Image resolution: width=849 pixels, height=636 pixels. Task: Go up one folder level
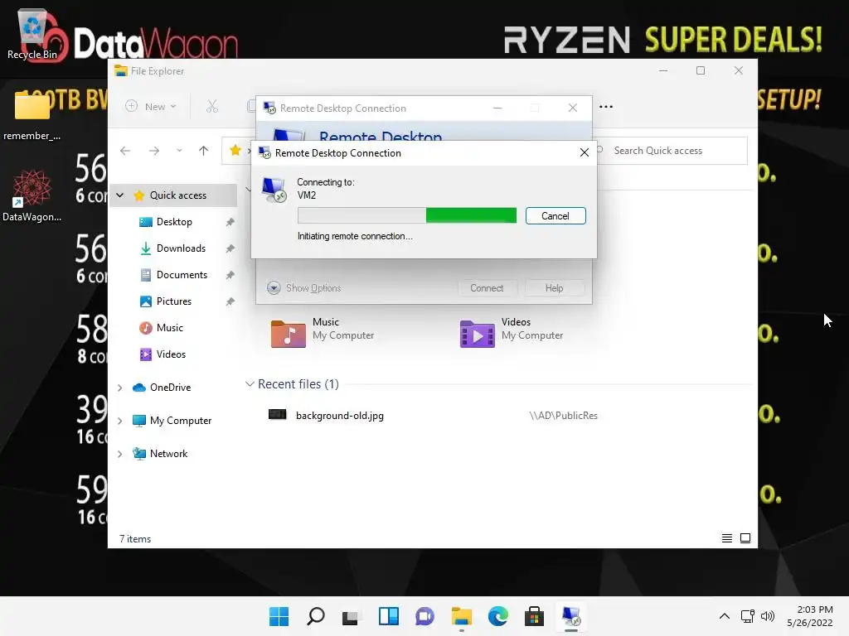pos(204,151)
